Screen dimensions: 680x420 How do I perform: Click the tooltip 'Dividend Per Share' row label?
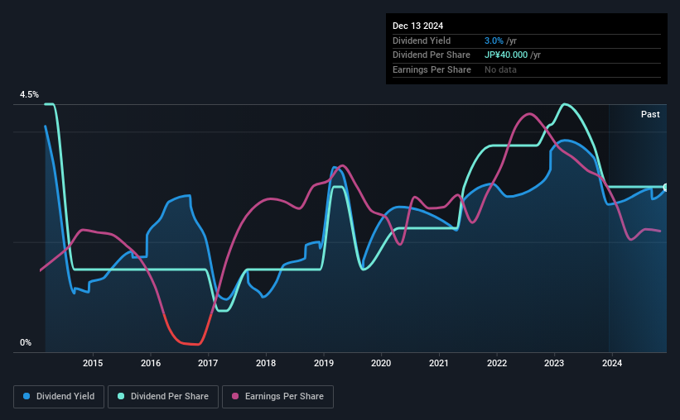(x=431, y=55)
